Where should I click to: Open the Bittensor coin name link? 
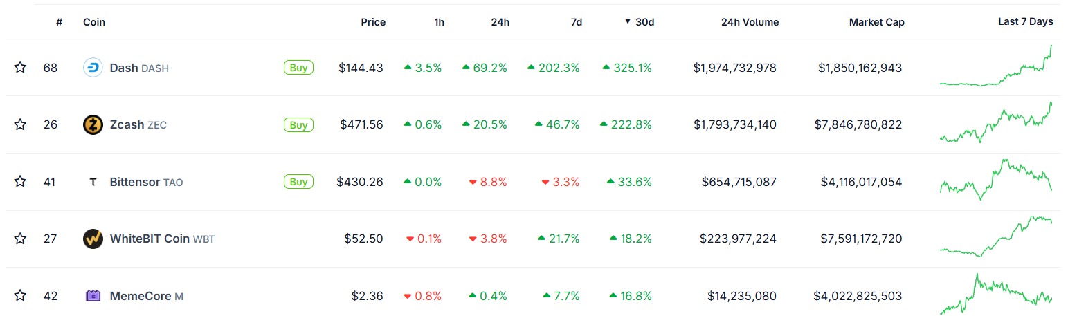135,182
